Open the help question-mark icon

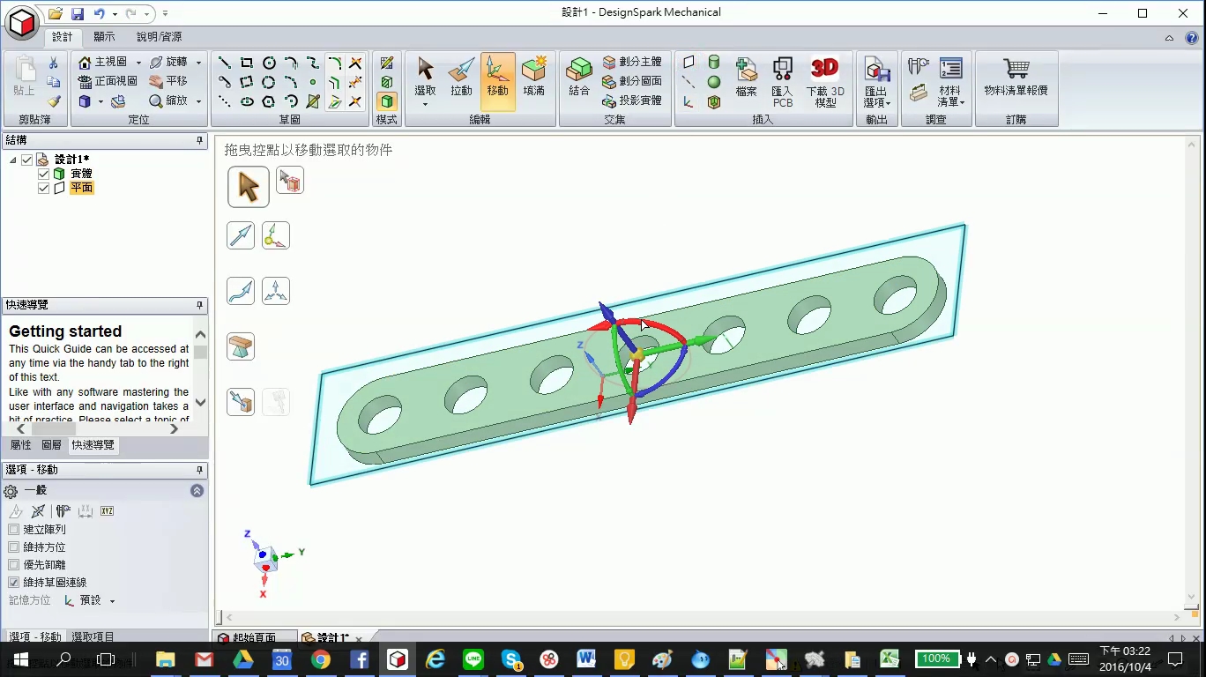point(1191,38)
